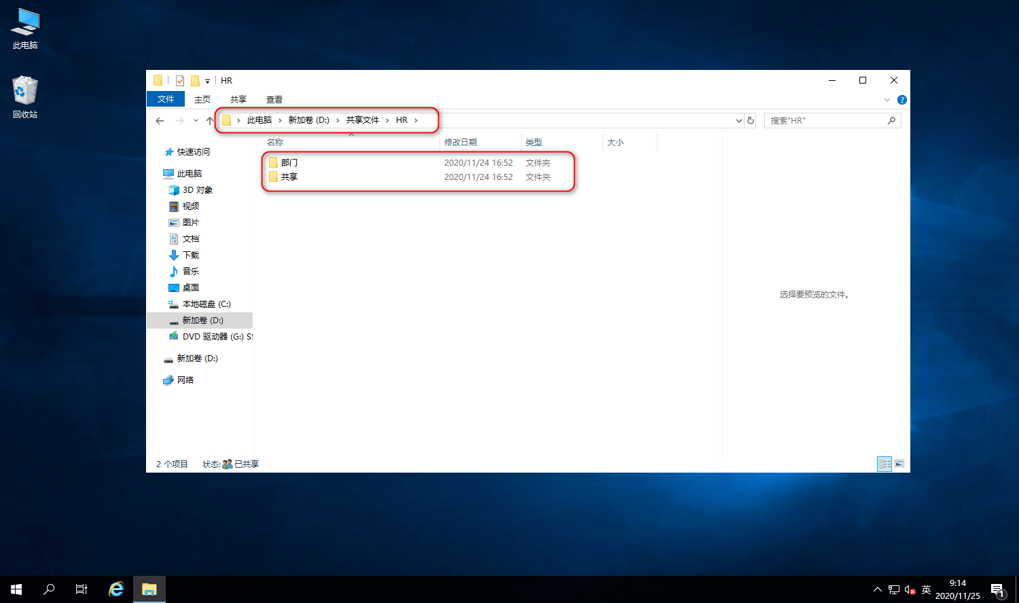Viewport: 1019px width, 603px height.
Task: Open the Customize Quick Access Toolbar dropdown
Action: (x=207, y=81)
